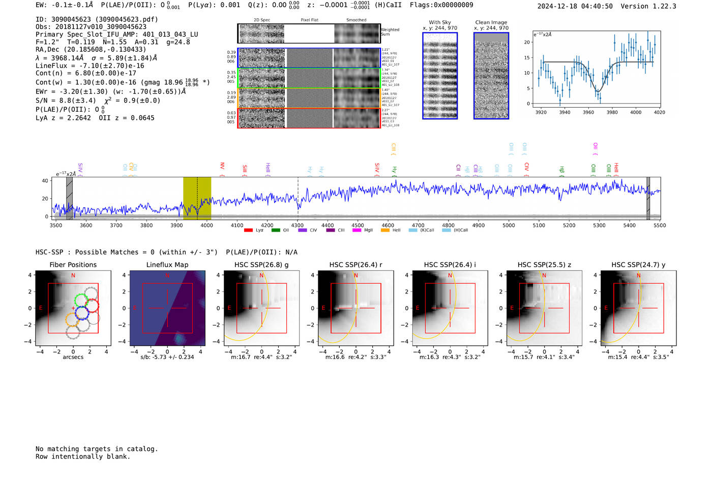Click the green Hγ line label
This screenshot has height=484, width=712.
click(x=394, y=171)
